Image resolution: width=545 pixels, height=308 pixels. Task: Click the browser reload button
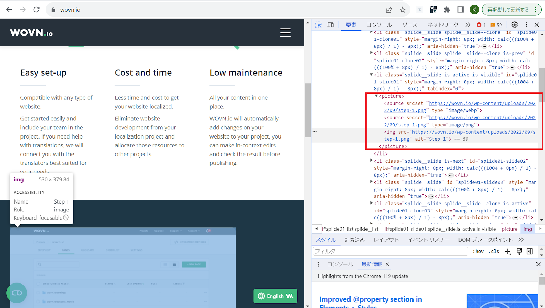[36, 10]
